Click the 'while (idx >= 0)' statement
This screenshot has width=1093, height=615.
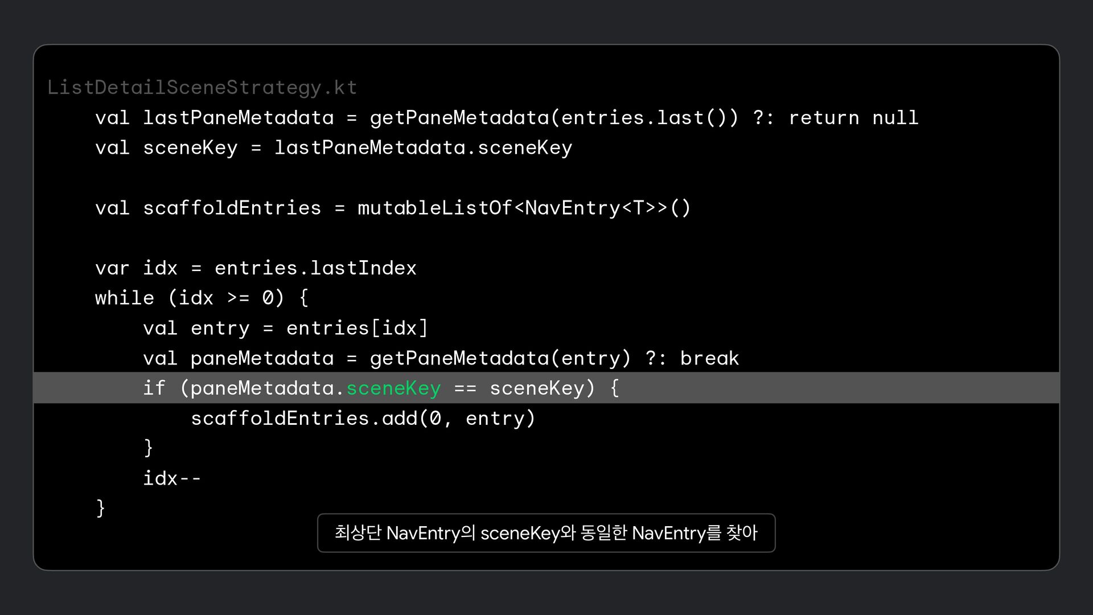(190, 298)
